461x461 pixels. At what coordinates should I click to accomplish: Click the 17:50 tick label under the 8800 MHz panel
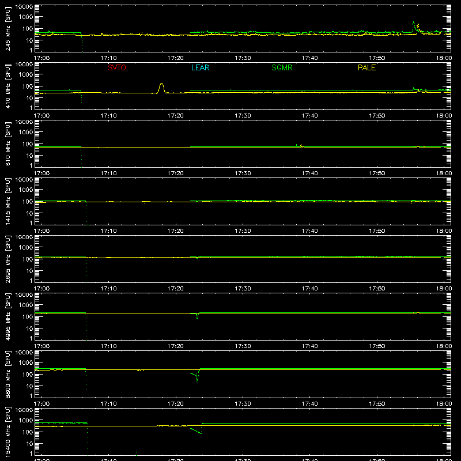click(x=377, y=404)
